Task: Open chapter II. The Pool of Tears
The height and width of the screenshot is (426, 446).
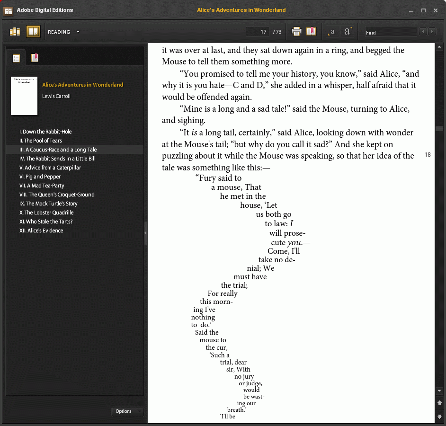Action: [x=41, y=141]
